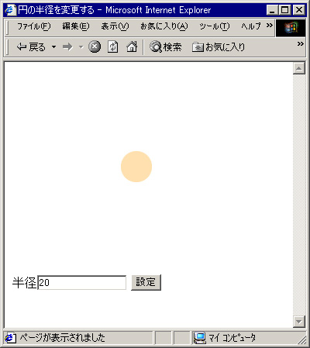310x348 pixels.
Task: Open the ファイル(F) menu
Action: tap(34, 26)
